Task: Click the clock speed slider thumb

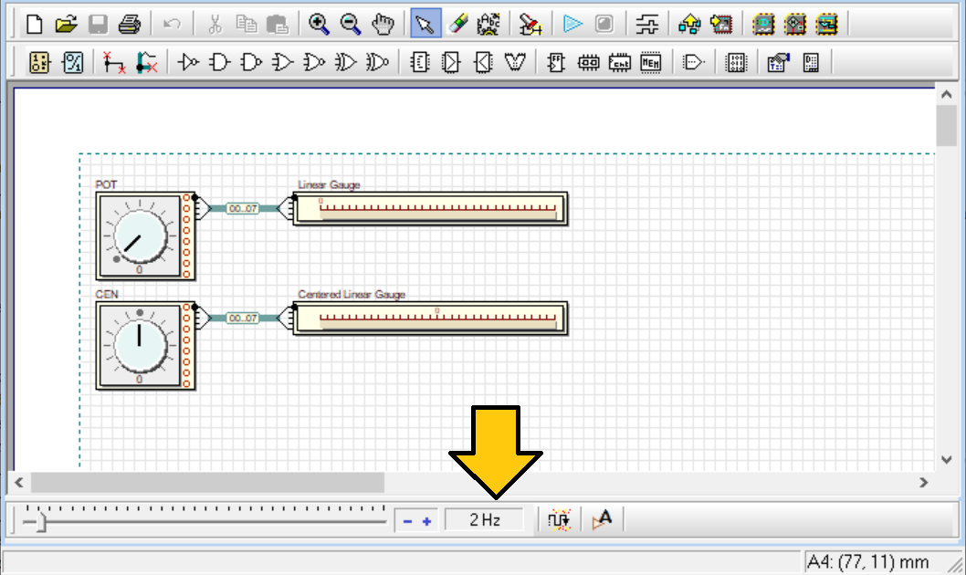Action: pos(41,522)
